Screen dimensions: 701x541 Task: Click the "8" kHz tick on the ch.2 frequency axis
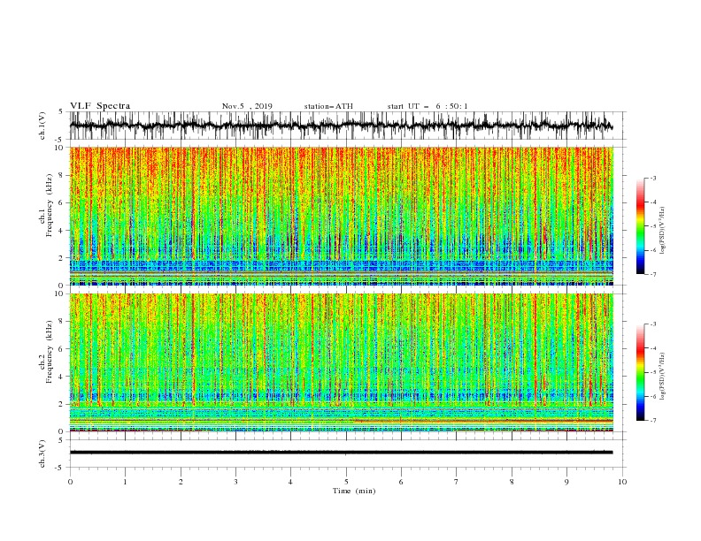point(63,322)
